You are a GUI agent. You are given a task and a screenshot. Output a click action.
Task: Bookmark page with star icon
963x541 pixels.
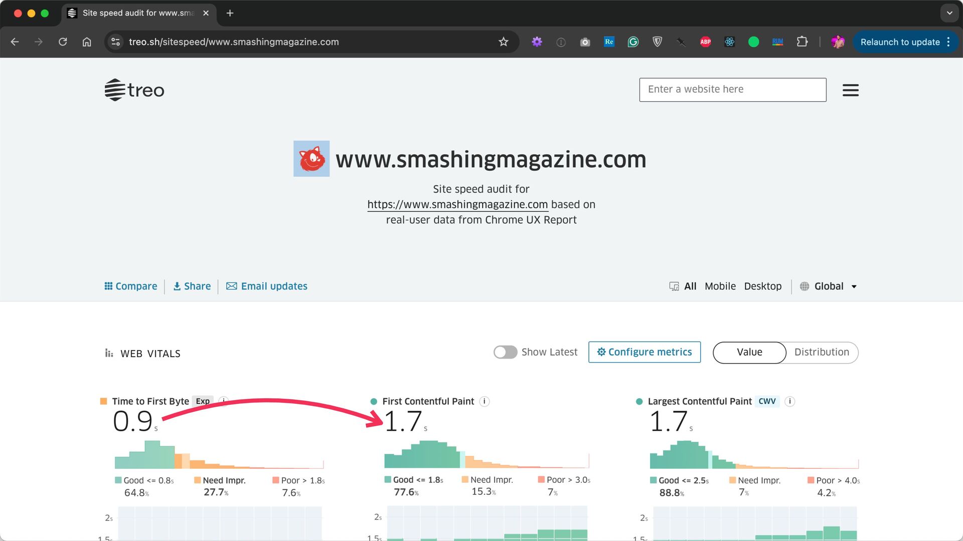click(x=503, y=42)
